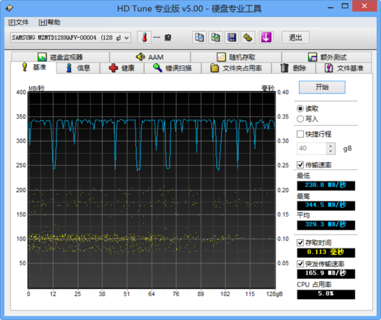381x320 pixels.
Task: Open the 随机存取 tab
Action: coord(236,57)
